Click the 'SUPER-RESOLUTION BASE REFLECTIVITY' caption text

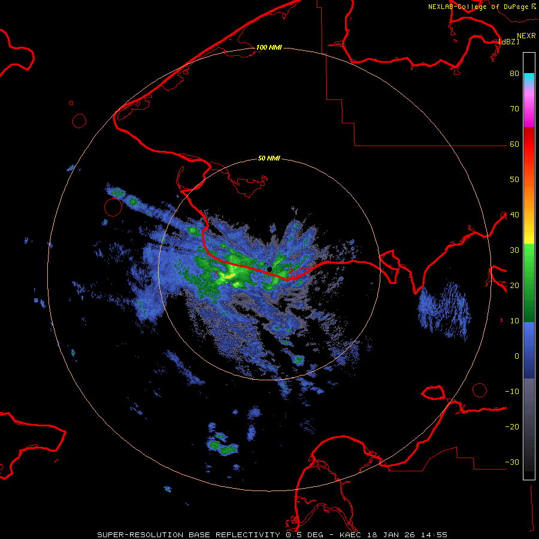coord(189,535)
